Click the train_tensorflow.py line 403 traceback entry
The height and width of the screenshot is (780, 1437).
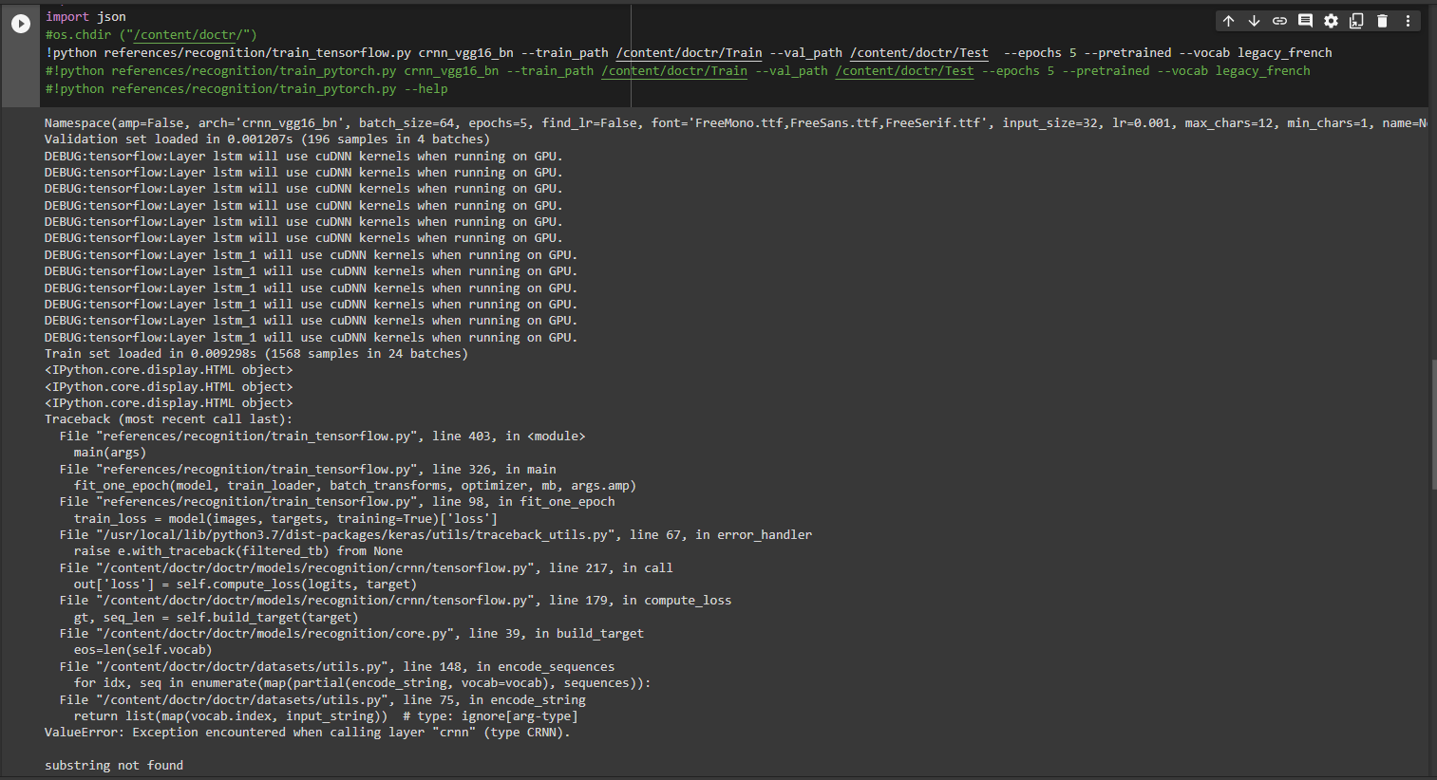[x=323, y=436]
